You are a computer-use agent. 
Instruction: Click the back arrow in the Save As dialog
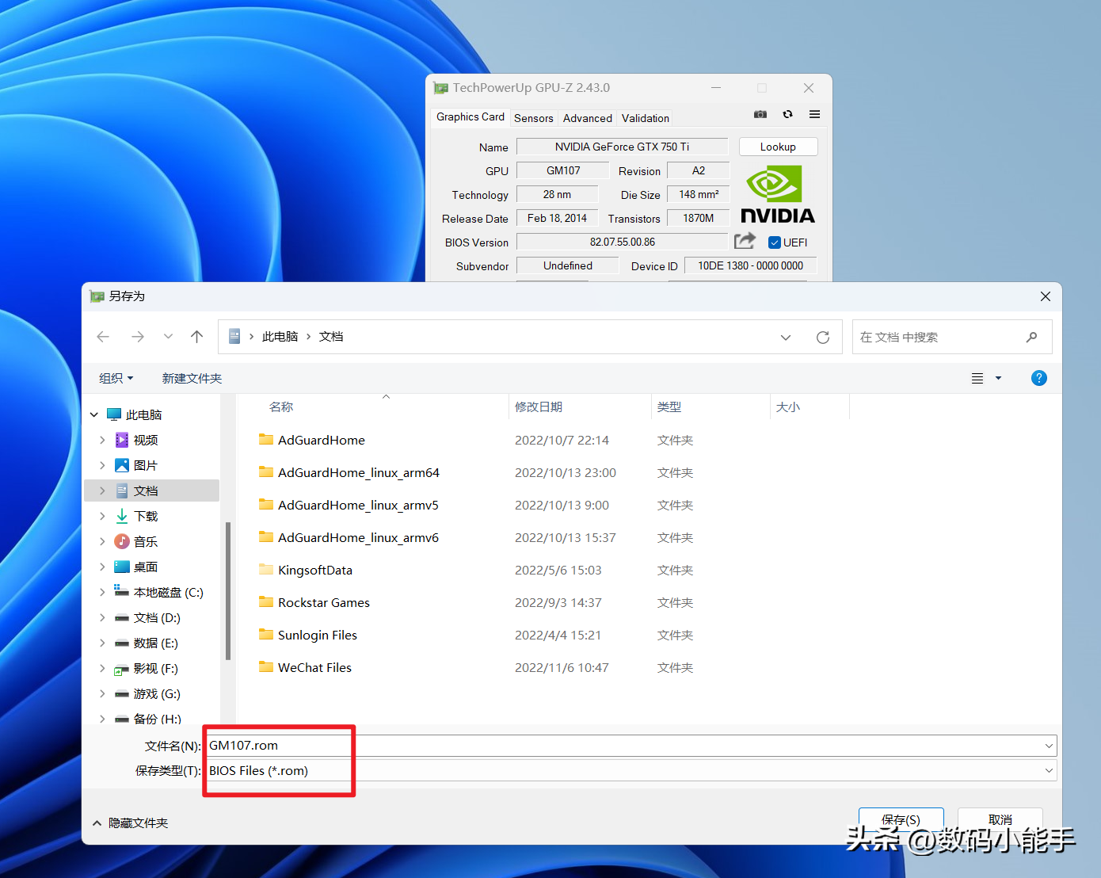(x=103, y=336)
